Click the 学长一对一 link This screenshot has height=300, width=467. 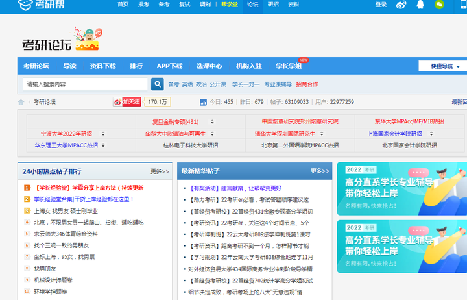[x=246, y=84]
